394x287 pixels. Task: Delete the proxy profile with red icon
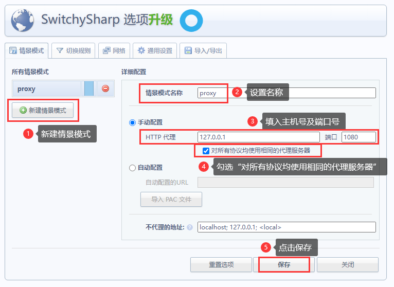(105, 88)
